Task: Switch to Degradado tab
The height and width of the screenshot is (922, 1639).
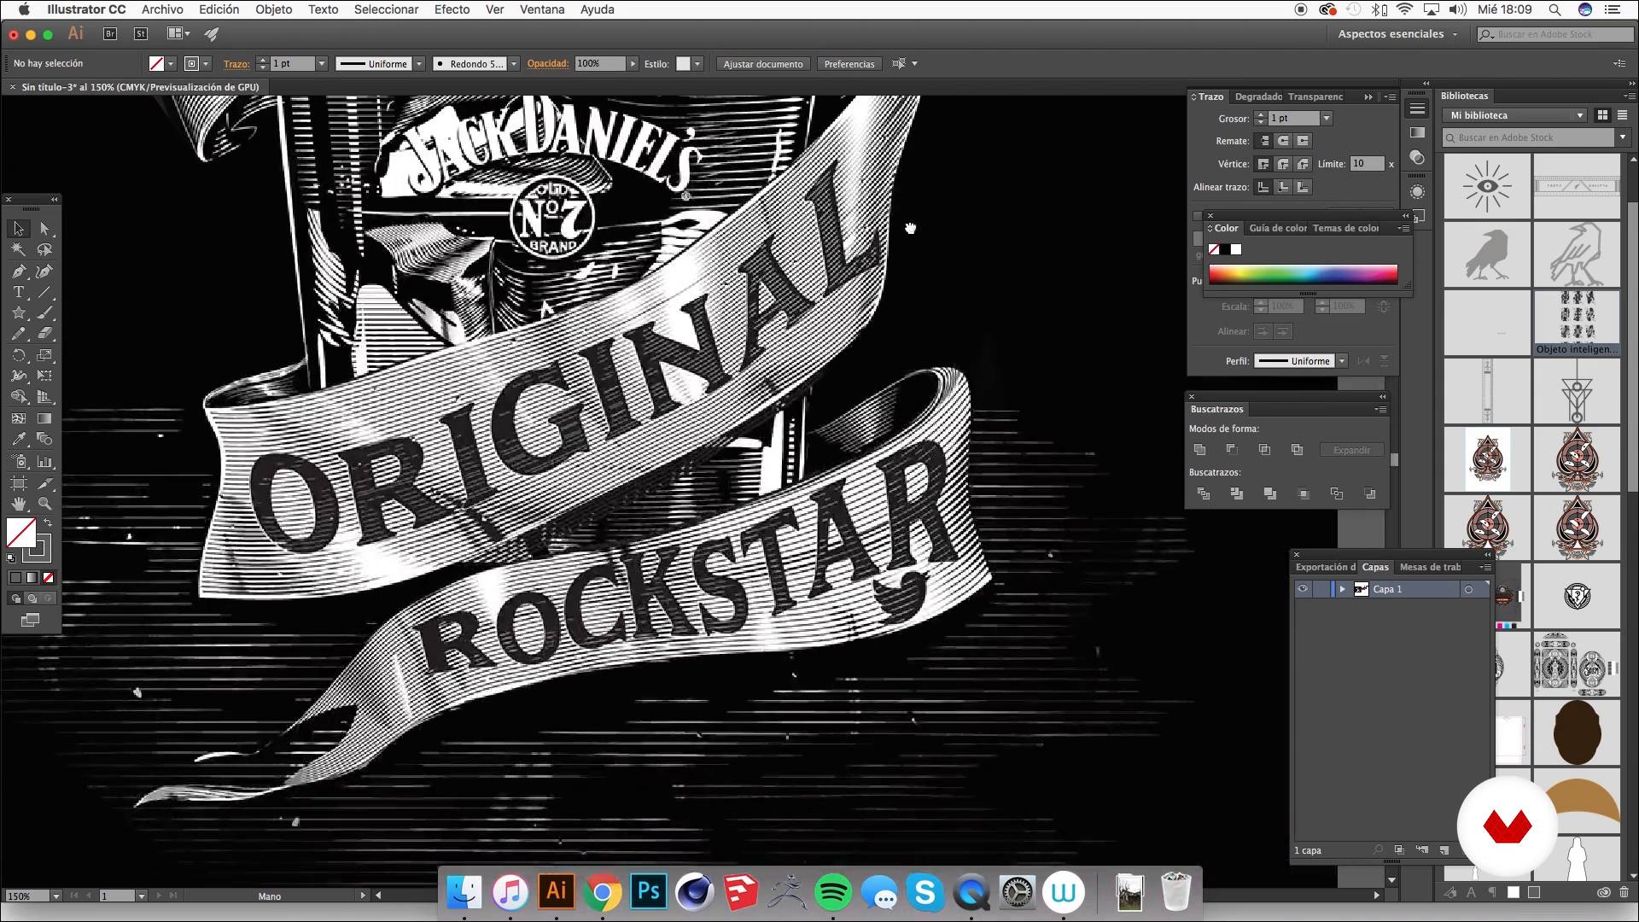Action: tap(1258, 96)
